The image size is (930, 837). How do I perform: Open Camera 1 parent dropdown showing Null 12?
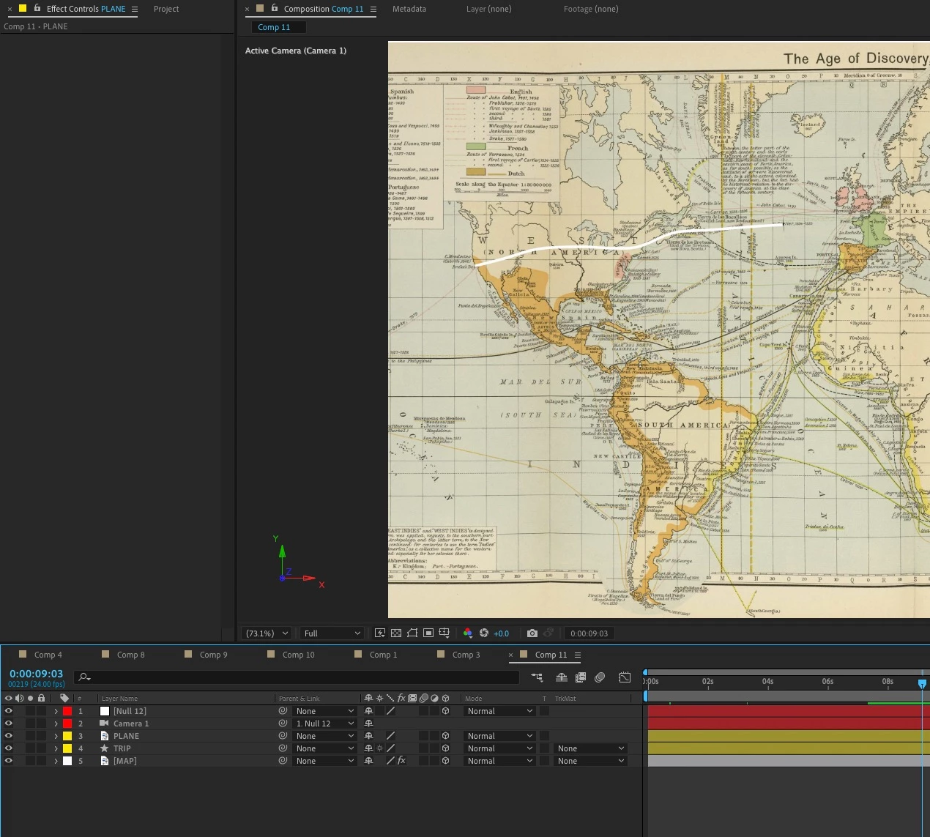click(324, 723)
